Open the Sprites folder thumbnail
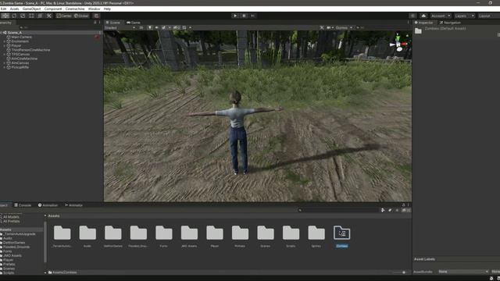This screenshot has width=500, height=281. 316,233
